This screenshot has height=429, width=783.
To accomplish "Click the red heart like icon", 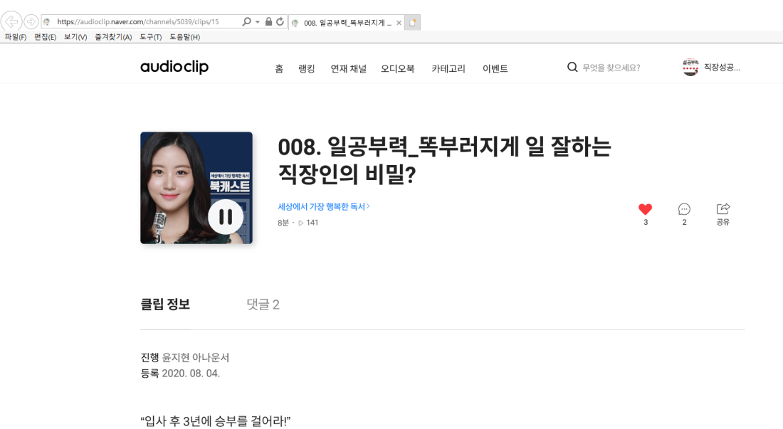I will (645, 209).
